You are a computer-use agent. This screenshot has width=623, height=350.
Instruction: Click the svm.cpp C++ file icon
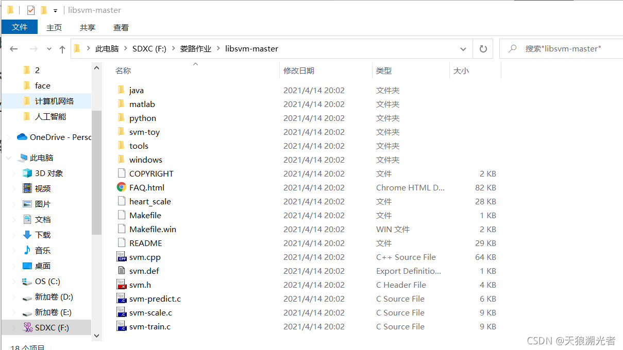pyautogui.click(x=122, y=257)
